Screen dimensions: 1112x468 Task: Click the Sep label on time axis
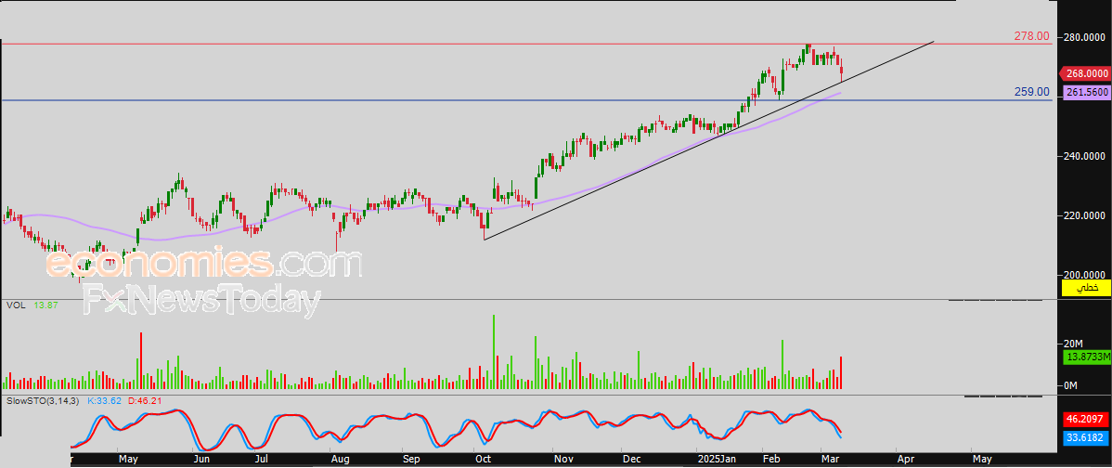coord(412,460)
